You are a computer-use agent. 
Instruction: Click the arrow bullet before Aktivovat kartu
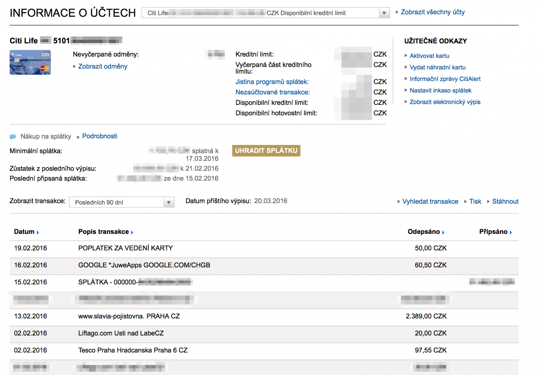[x=406, y=56]
